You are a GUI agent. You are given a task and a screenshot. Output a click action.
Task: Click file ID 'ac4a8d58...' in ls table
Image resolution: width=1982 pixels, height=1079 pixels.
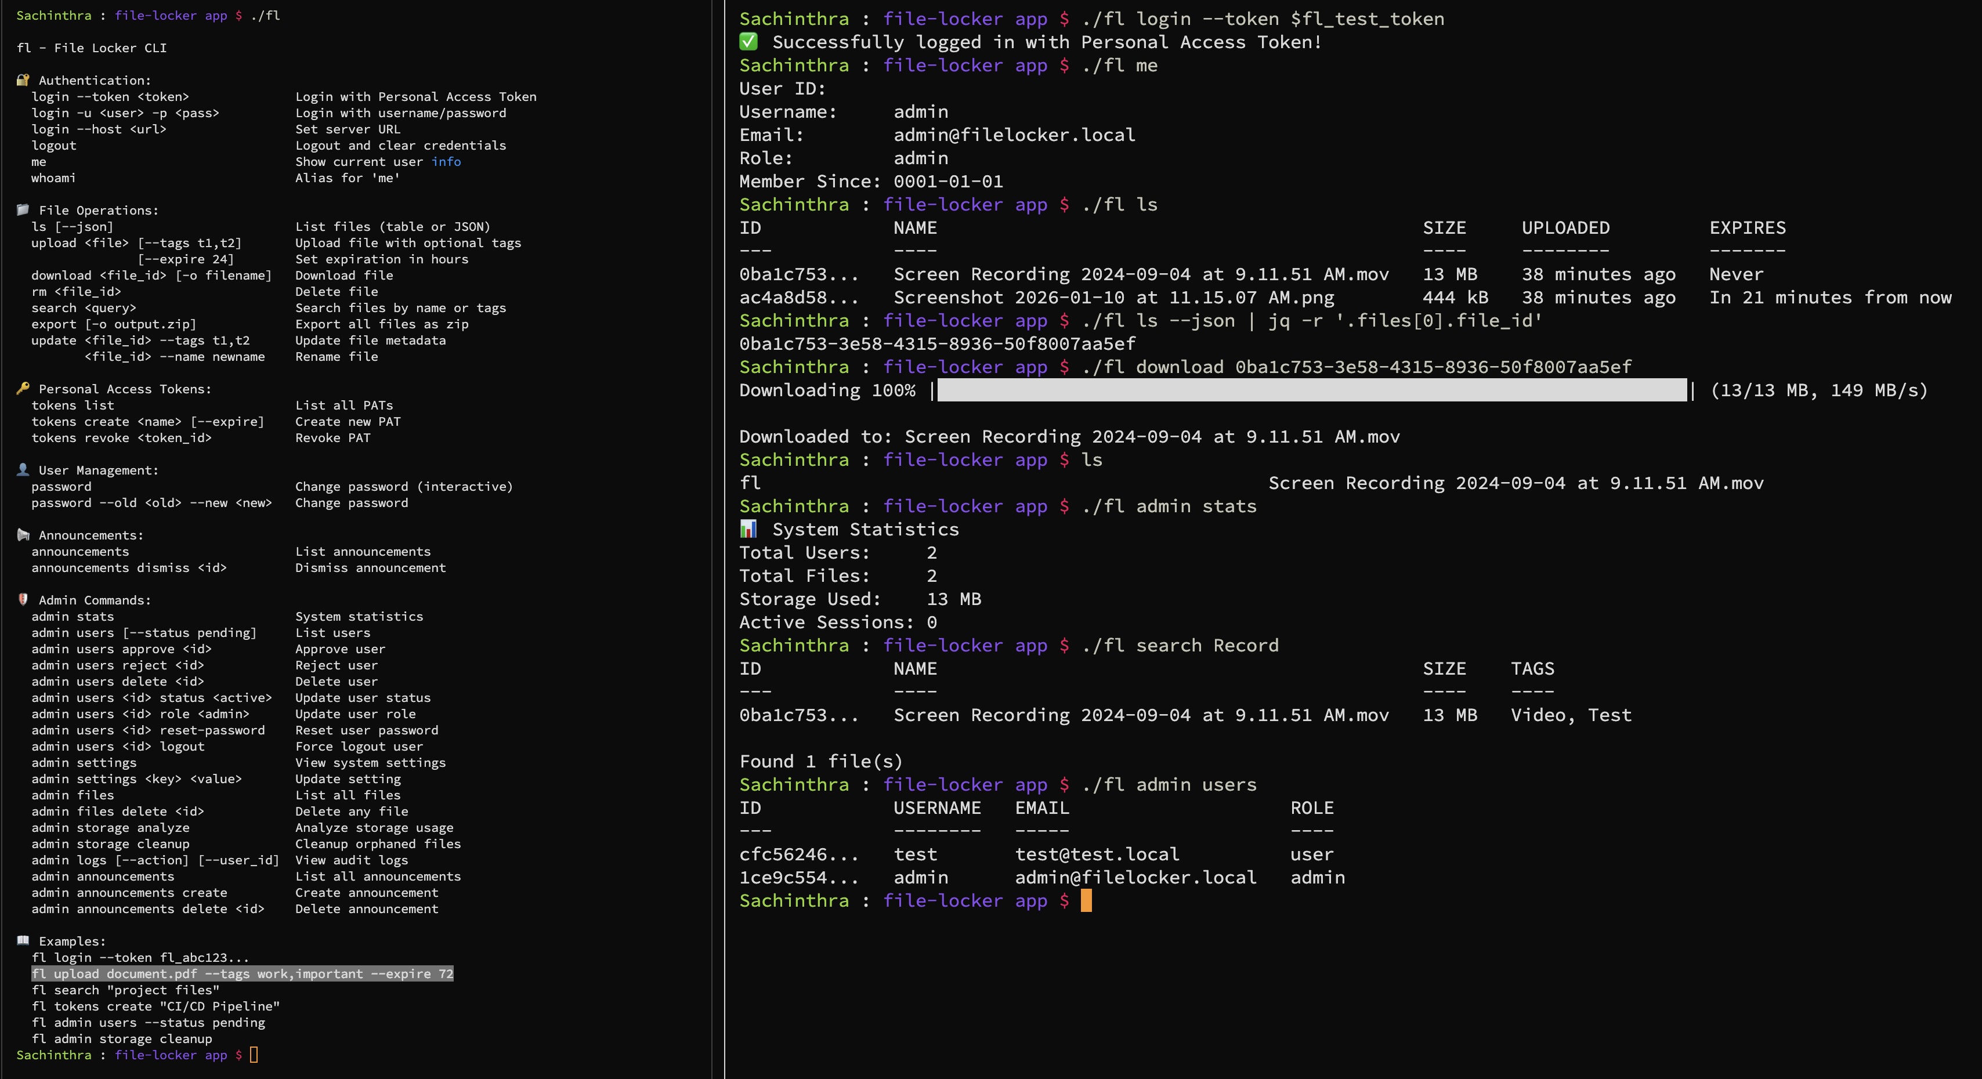tap(798, 298)
